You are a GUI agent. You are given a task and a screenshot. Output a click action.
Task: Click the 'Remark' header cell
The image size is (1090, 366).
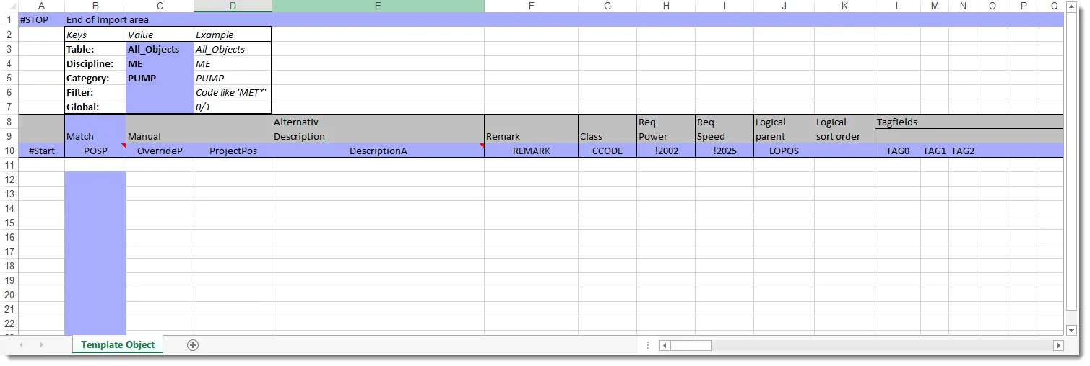(531, 136)
